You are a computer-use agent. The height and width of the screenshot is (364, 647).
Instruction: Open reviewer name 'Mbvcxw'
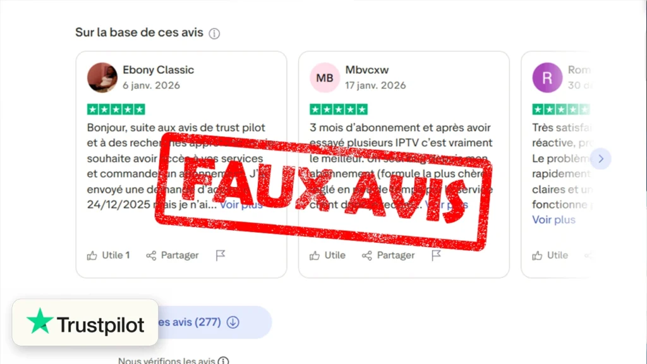(367, 70)
